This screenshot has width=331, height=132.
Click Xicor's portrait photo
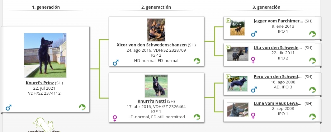coord(156,30)
